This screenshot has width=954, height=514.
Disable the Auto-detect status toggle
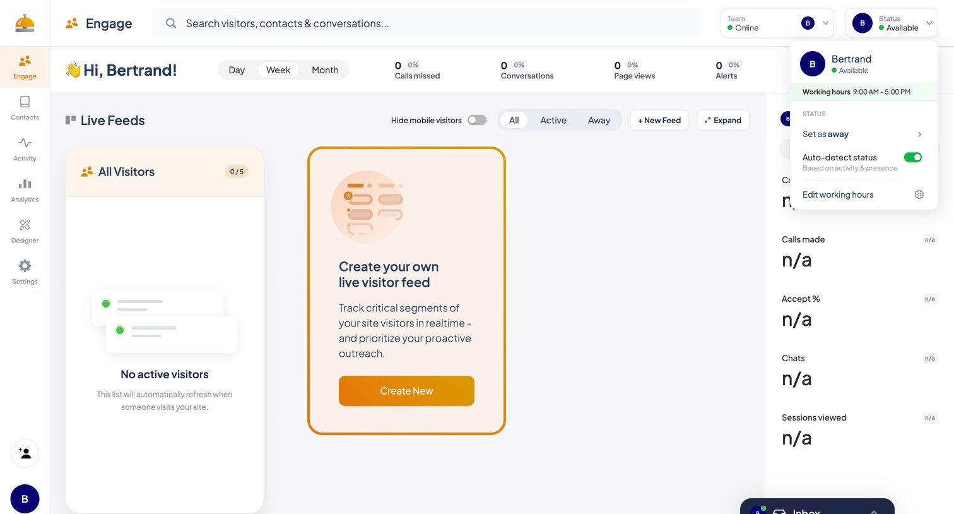click(912, 157)
